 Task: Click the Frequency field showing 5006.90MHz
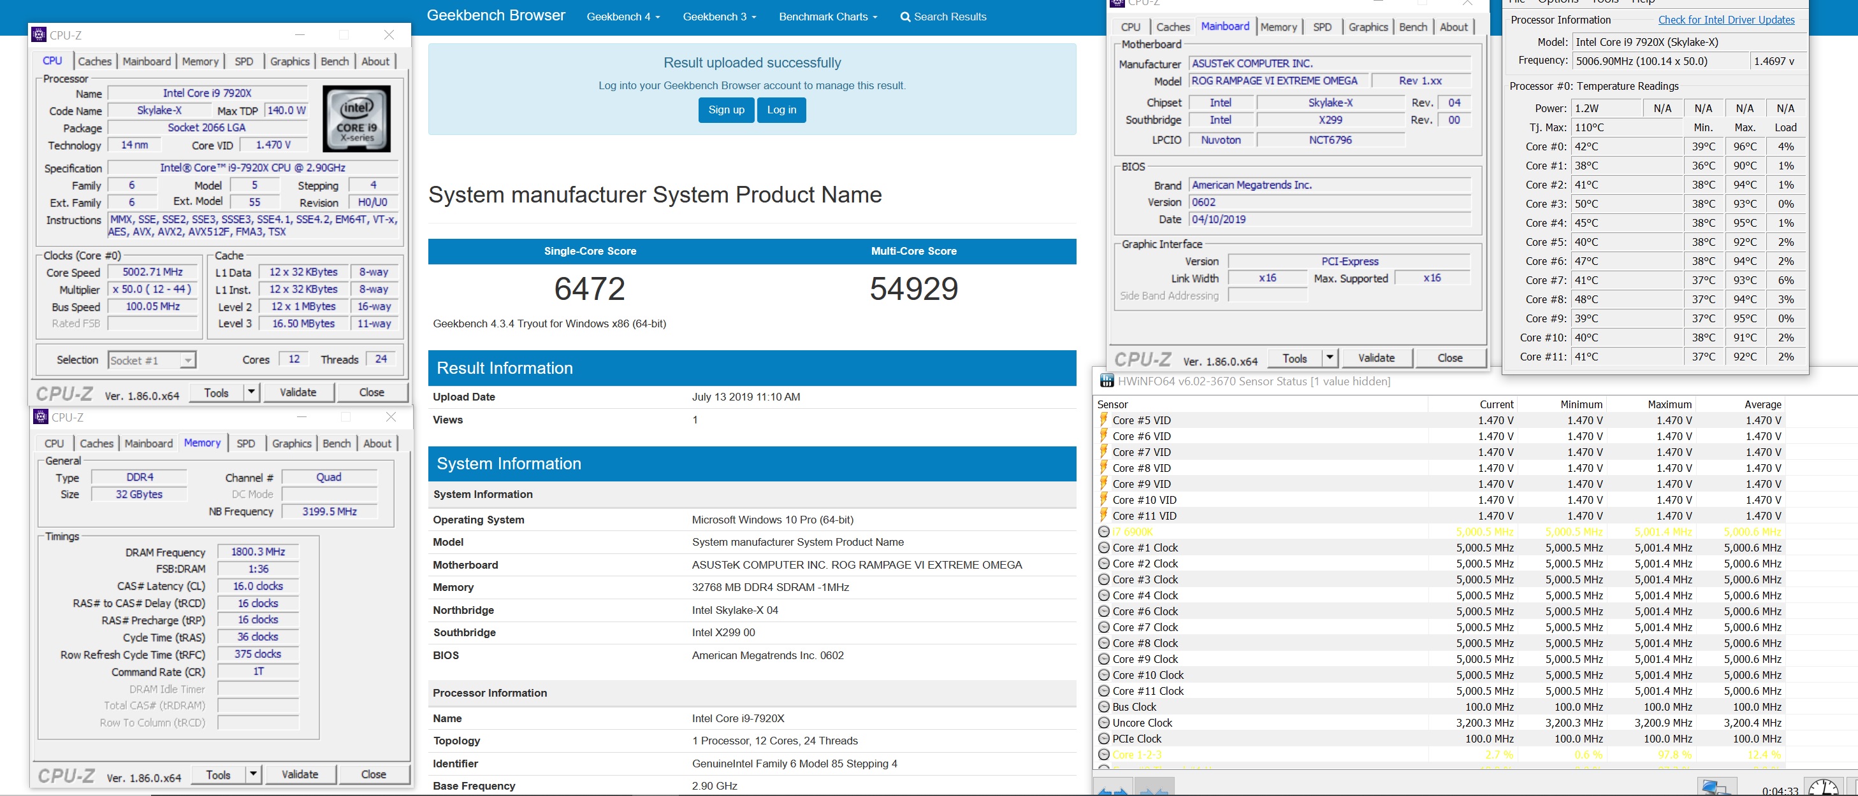1661,61
